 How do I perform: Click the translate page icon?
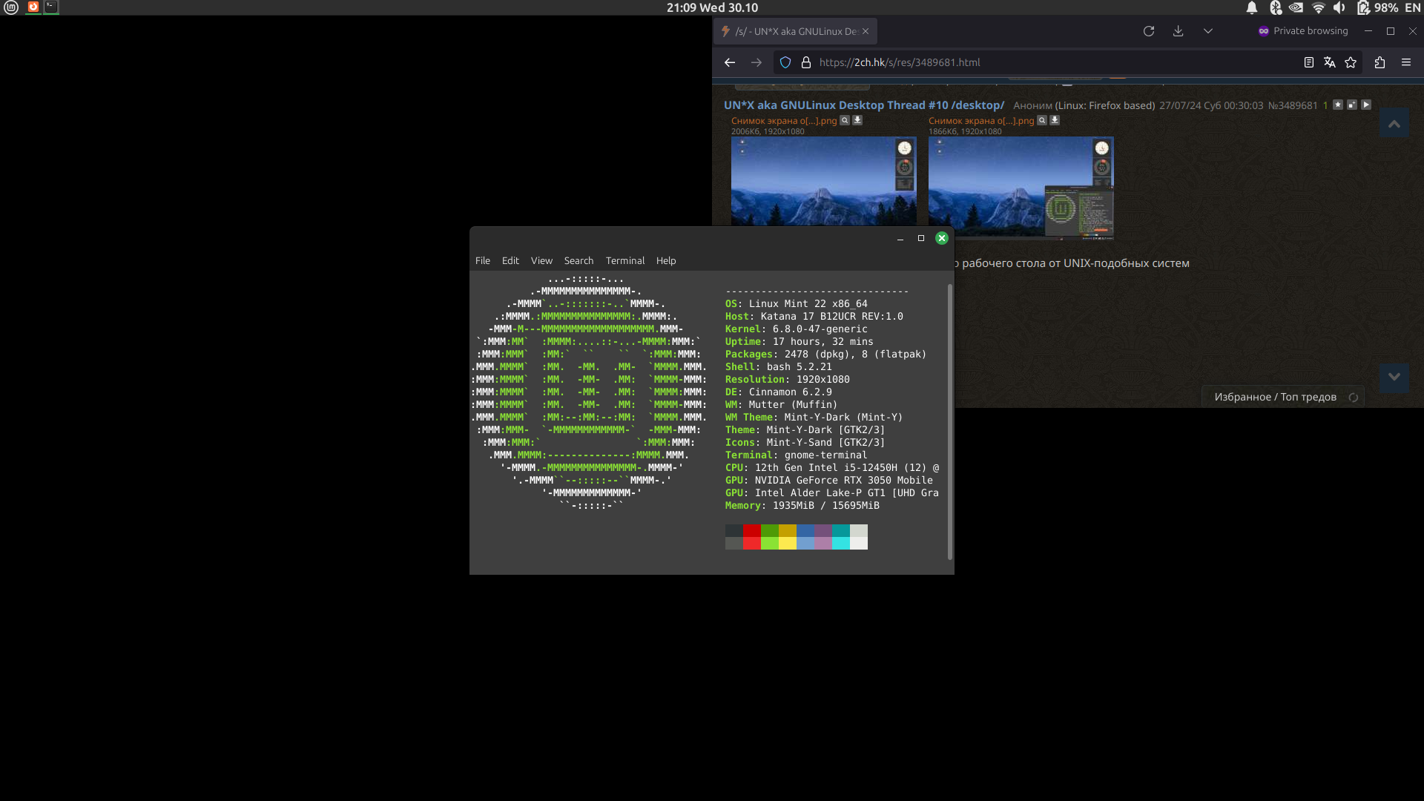point(1329,62)
